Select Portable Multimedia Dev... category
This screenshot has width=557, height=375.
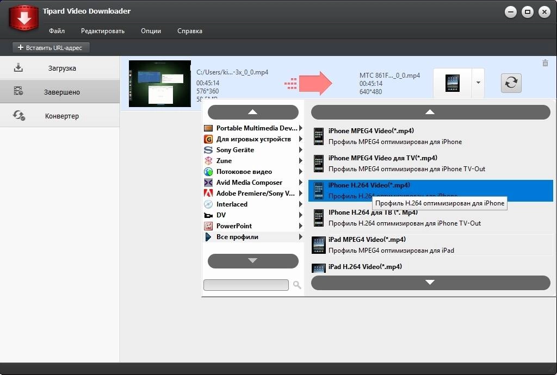253,128
